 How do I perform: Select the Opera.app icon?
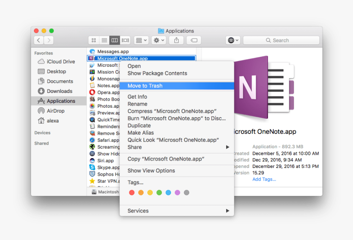click(x=92, y=93)
